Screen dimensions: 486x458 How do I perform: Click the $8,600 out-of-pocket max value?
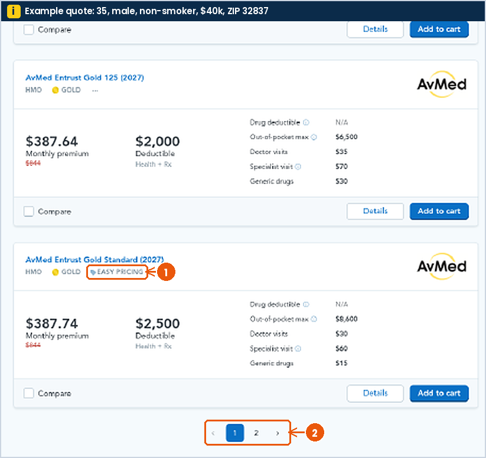[x=347, y=319]
